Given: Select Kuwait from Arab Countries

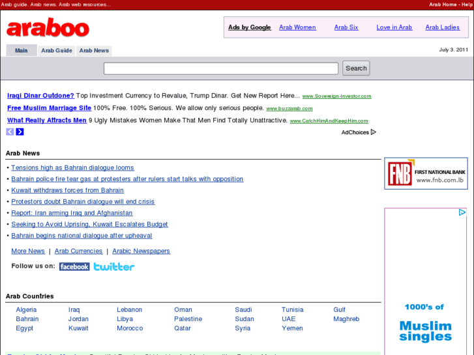Looking at the screenshot, I should point(78,328).
